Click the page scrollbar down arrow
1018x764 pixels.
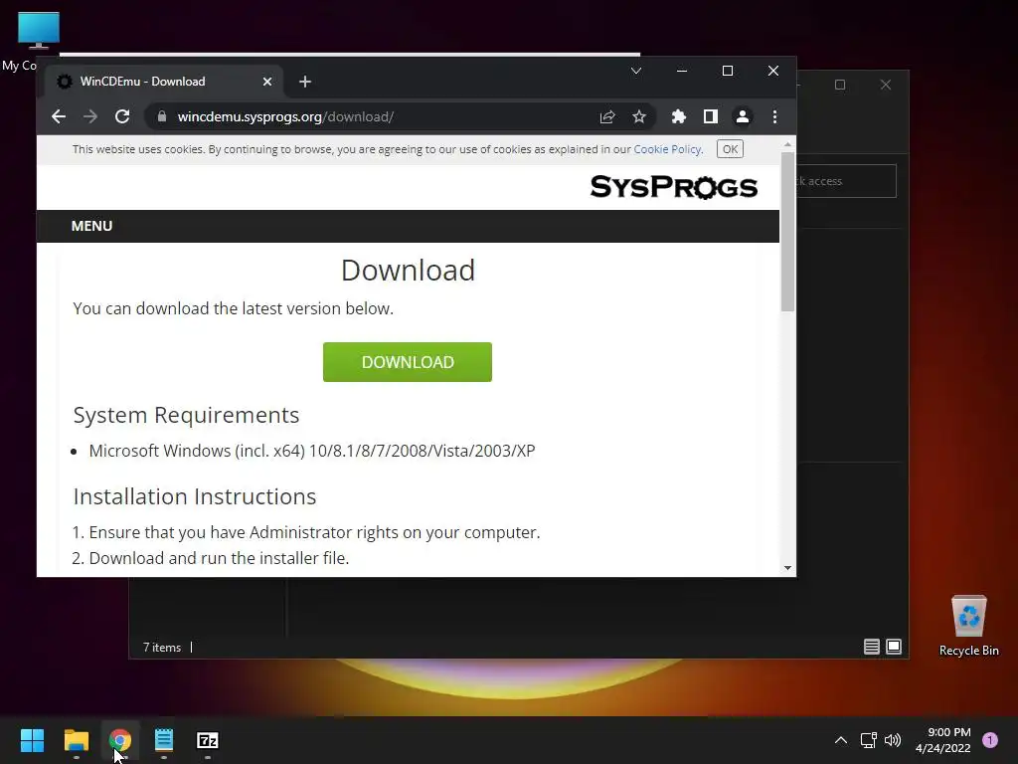(x=787, y=568)
